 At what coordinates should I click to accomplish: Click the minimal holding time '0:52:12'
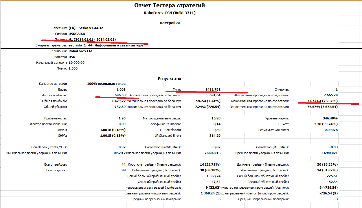[x=120, y=153]
